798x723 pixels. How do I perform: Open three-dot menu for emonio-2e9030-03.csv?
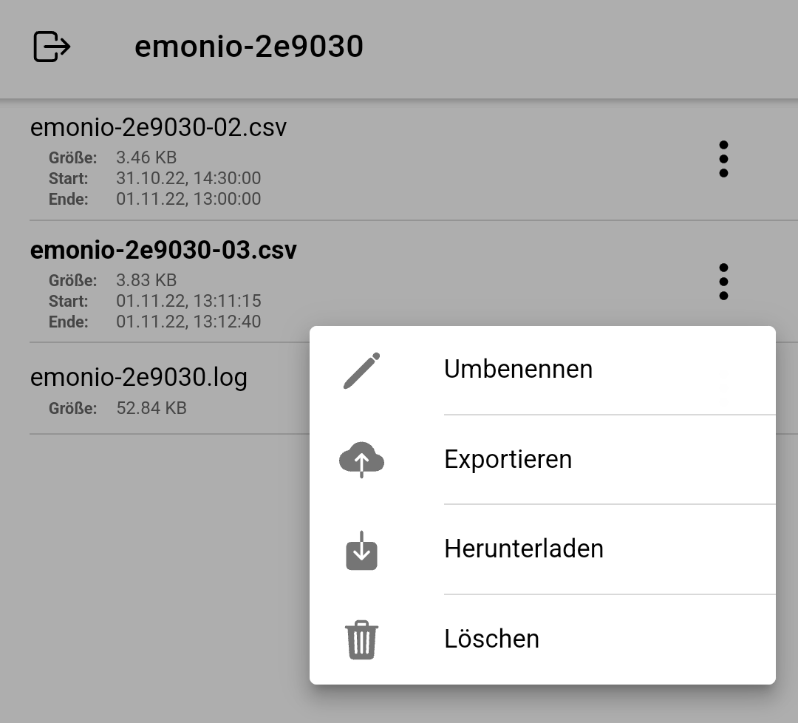pyautogui.click(x=723, y=282)
